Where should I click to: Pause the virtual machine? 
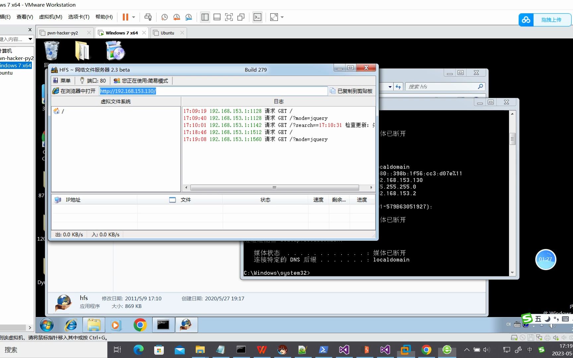pyautogui.click(x=125, y=17)
